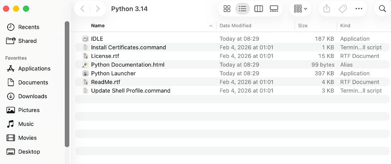Sort by Date Modified column header
Screen dimensions: 391x164
[x=236, y=25]
